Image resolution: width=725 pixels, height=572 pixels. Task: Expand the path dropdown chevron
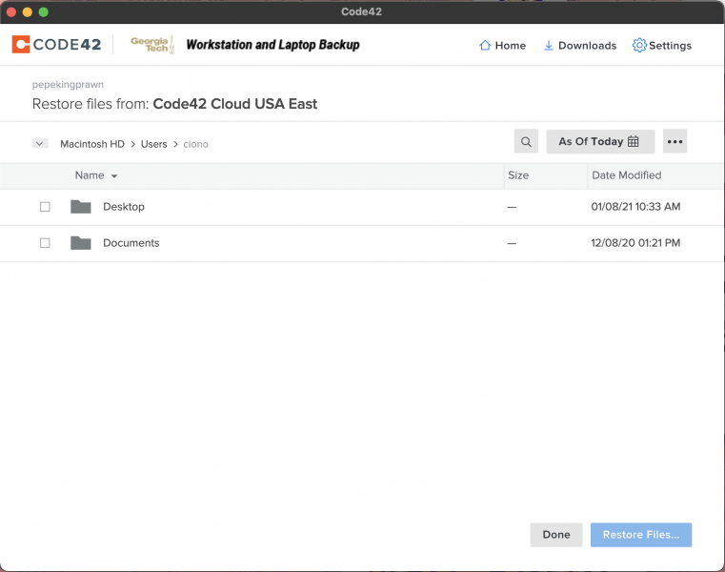tap(40, 143)
